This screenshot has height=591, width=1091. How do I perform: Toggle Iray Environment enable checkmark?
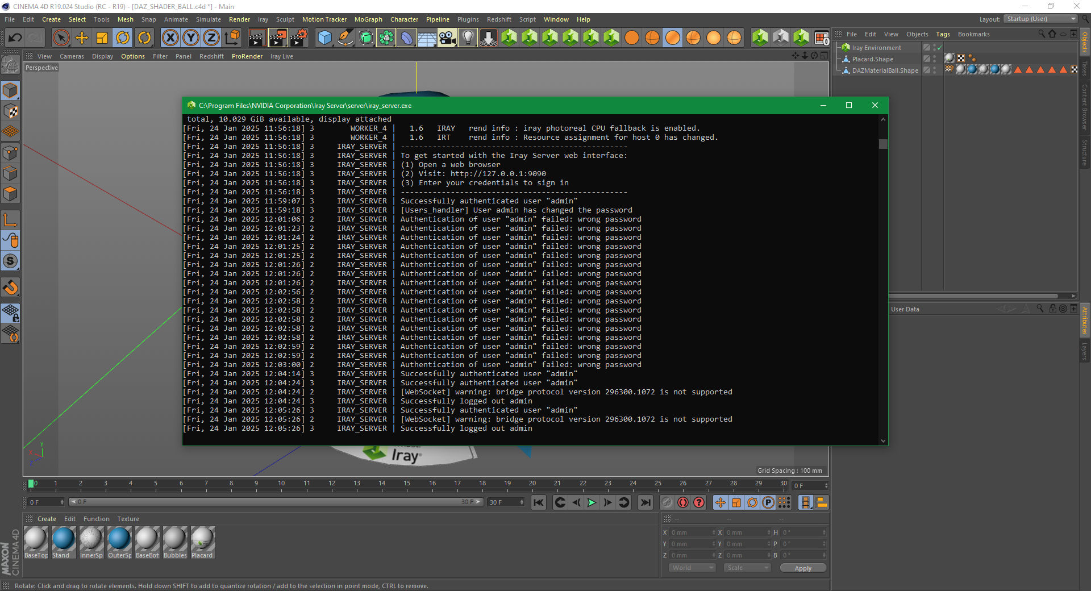(x=939, y=48)
